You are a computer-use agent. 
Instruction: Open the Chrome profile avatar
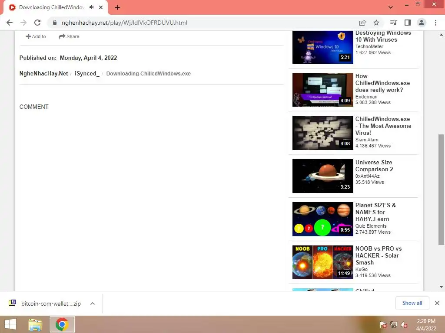422,23
